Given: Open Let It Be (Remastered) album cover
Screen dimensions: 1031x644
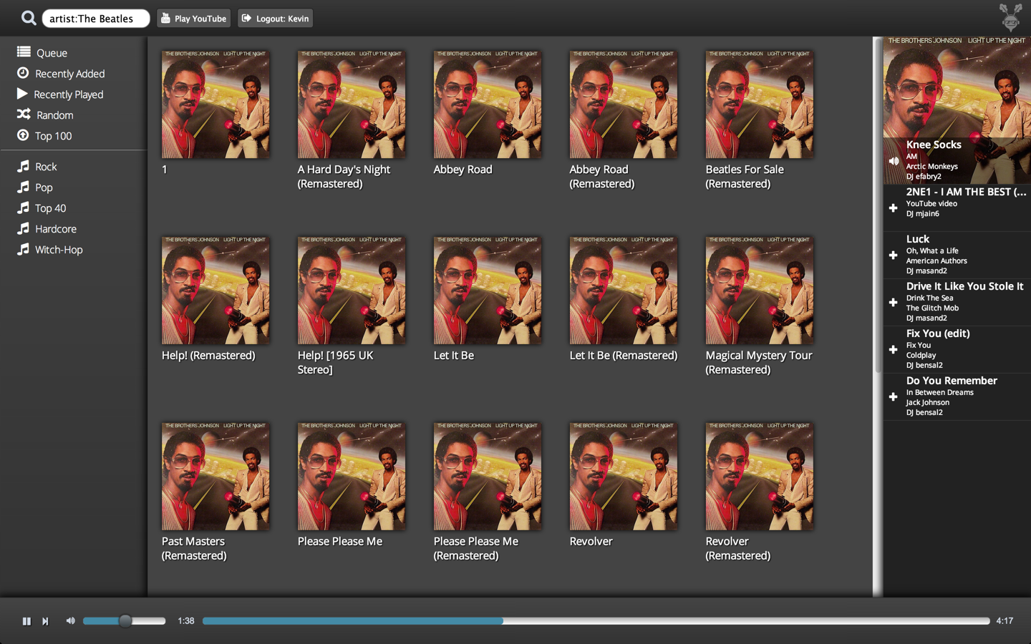Looking at the screenshot, I should pos(624,291).
